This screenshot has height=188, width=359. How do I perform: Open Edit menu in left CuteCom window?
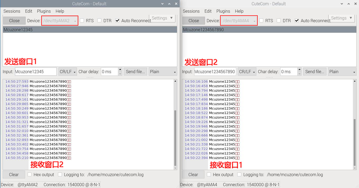(29, 11)
